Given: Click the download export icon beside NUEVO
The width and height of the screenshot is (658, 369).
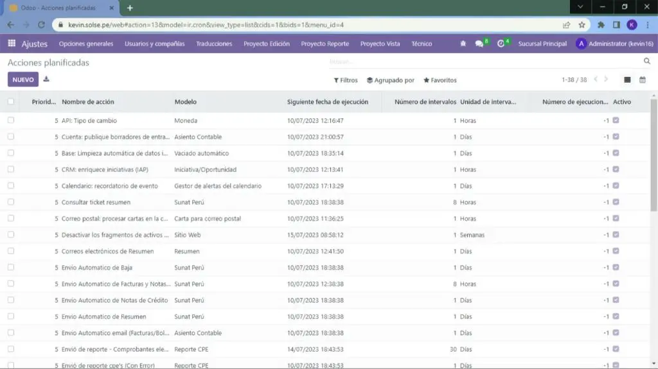Looking at the screenshot, I should tap(46, 80).
